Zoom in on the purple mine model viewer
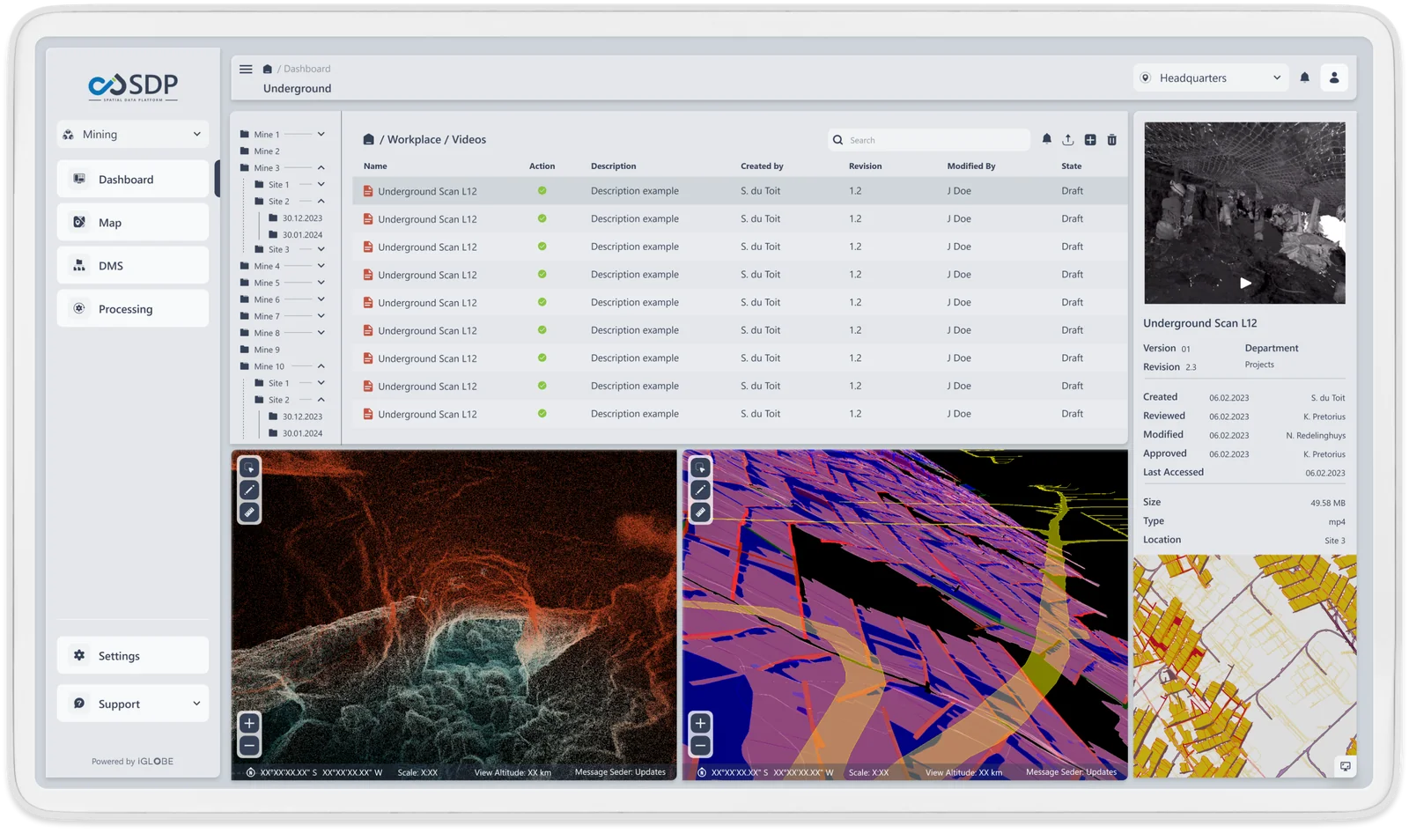The height and width of the screenshot is (833, 1409). 700,723
